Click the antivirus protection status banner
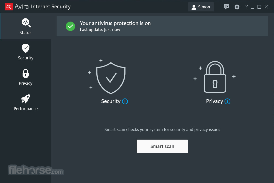The image size is (274, 183). point(162,26)
